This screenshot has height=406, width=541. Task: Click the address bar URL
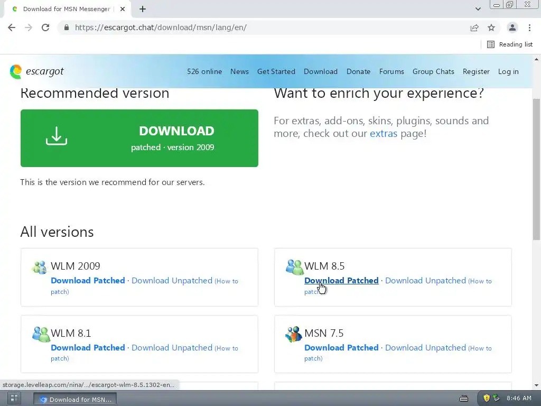161,27
